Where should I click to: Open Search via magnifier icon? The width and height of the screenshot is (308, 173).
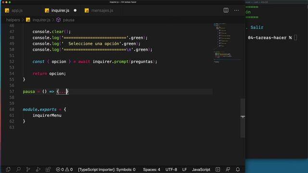click(x=18, y=169)
